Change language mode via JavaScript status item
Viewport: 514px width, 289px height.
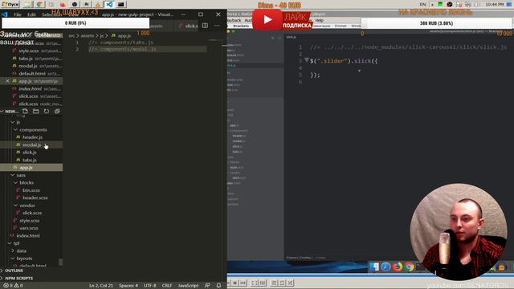click(x=188, y=286)
